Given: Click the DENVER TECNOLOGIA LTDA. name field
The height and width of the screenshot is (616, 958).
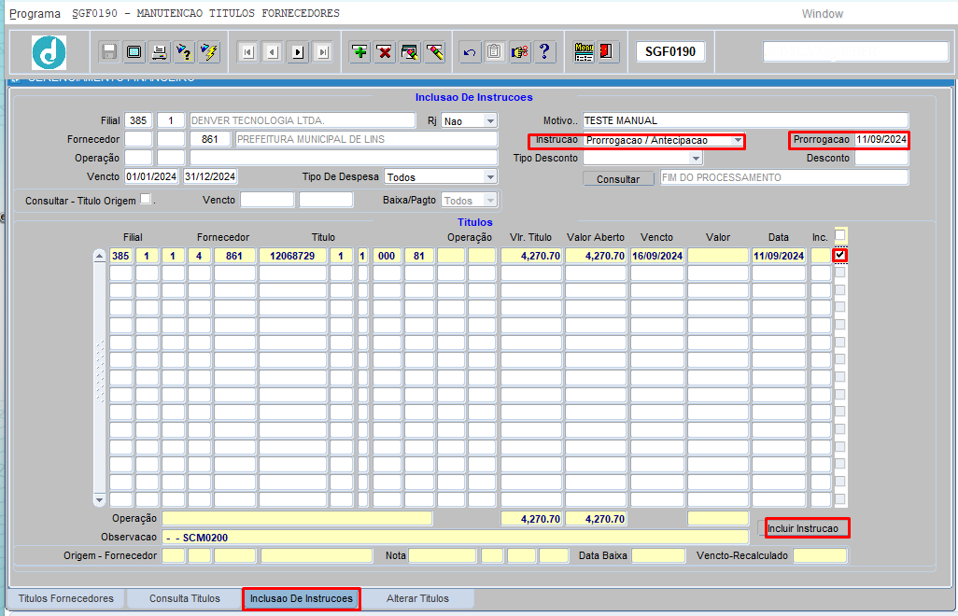Looking at the screenshot, I should (x=303, y=120).
